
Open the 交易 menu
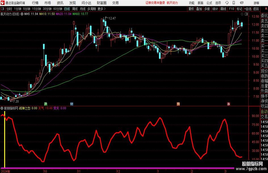(x=115, y=3)
